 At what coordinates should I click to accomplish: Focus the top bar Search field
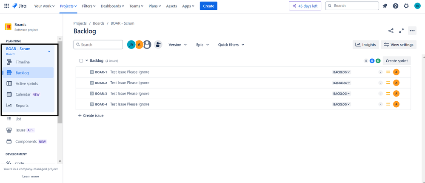pos(352,6)
